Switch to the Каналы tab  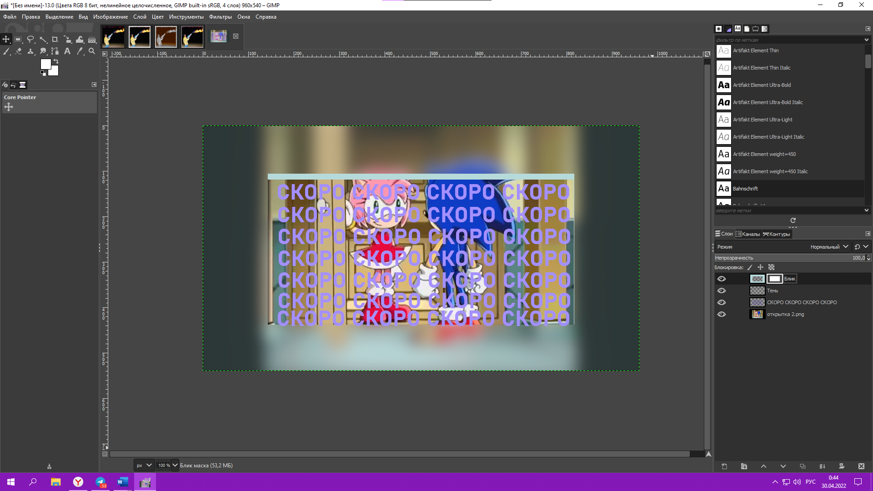click(x=748, y=234)
